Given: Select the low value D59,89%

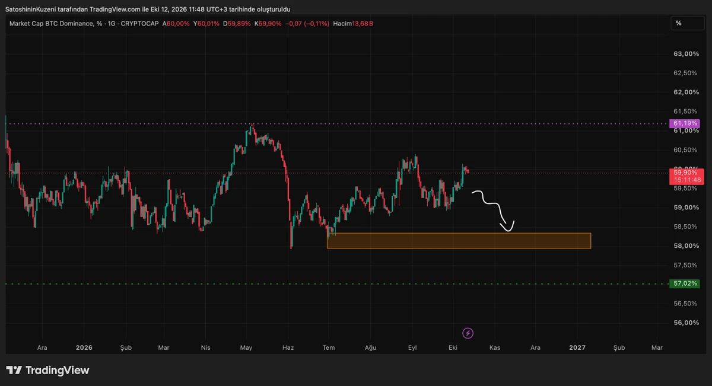Looking at the screenshot, I should tap(237, 24).
